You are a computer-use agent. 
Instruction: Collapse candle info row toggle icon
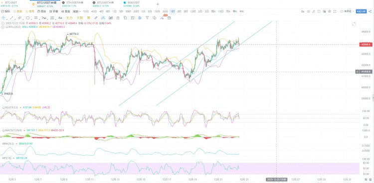(x=2, y=23)
